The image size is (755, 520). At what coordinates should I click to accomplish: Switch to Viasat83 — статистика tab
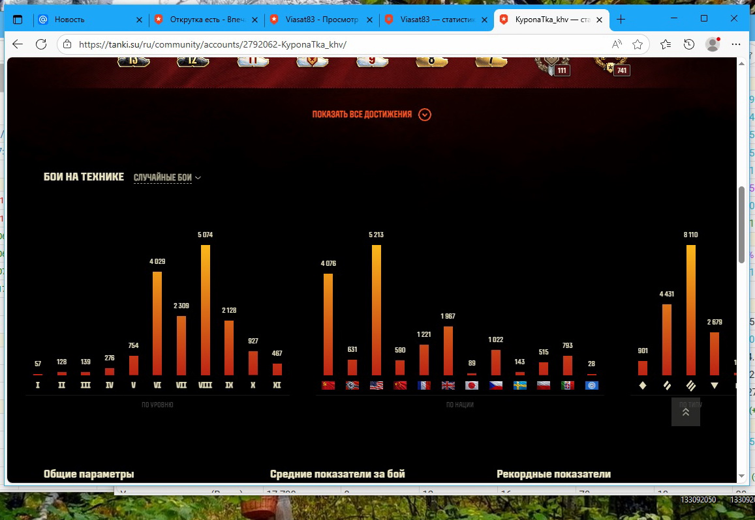437,20
